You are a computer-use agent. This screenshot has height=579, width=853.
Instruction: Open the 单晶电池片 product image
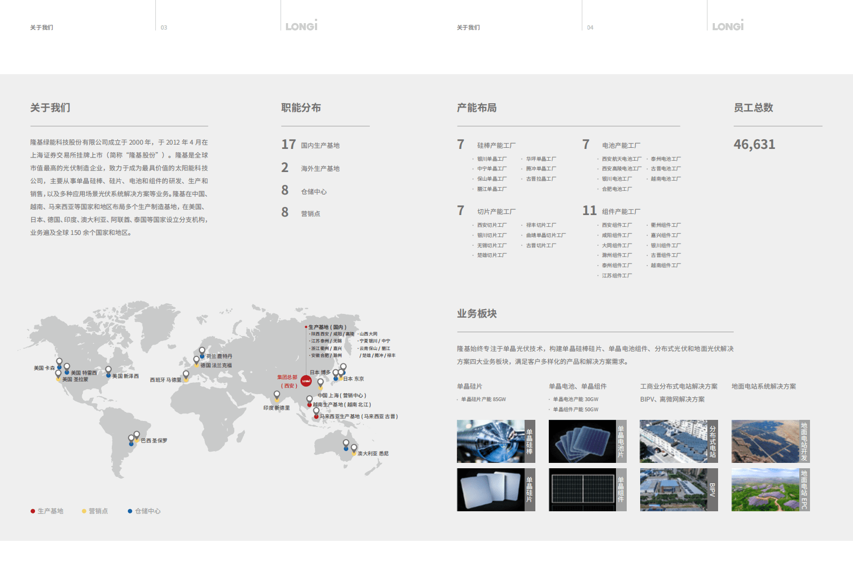582,441
